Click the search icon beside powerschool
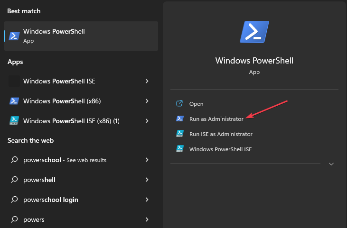The image size is (347, 228). click(x=14, y=160)
